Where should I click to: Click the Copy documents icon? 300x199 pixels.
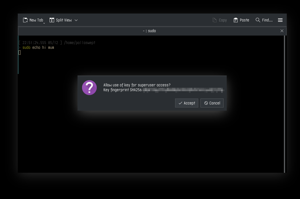coord(215,20)
